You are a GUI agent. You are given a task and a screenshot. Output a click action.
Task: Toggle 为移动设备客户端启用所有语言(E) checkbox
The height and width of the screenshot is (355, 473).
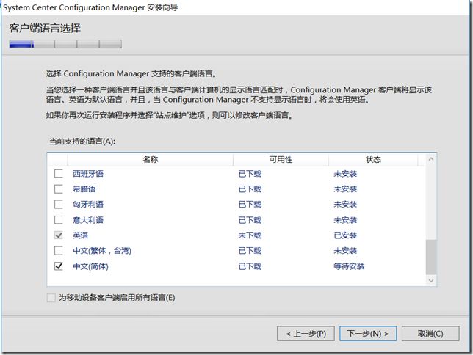click(x=51, y=298)
